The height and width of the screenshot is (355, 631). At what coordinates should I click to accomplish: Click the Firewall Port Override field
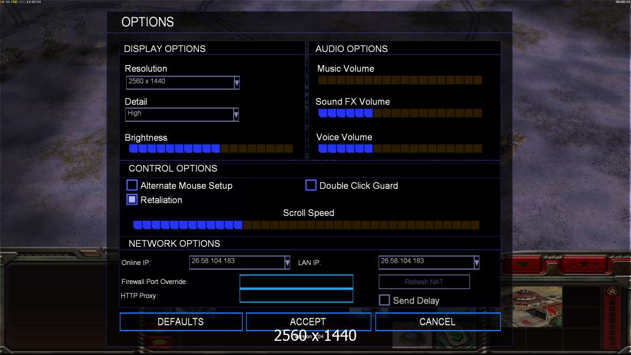(296, 282)
